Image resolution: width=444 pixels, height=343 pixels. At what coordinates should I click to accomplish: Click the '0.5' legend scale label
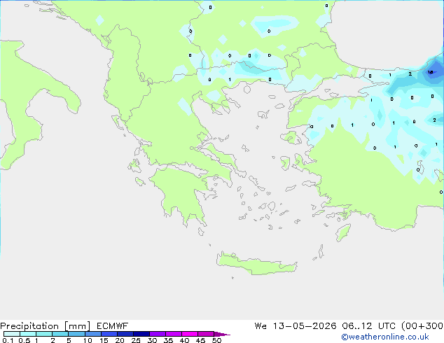tap(25, 340)
